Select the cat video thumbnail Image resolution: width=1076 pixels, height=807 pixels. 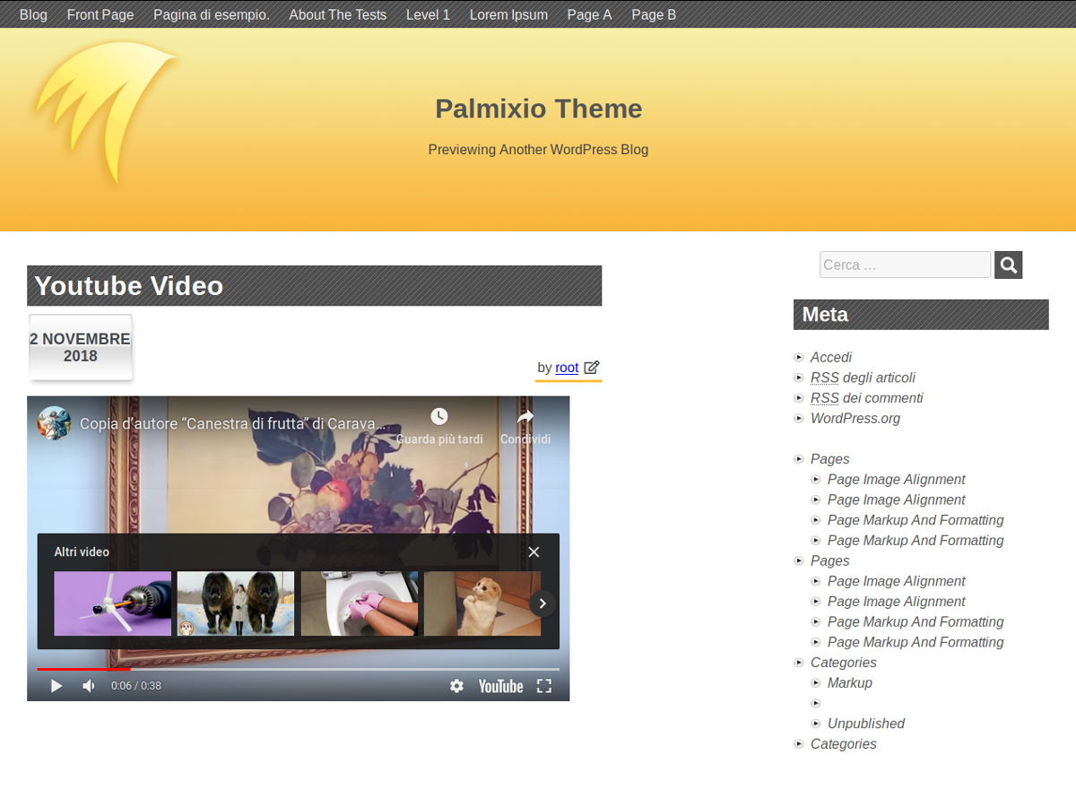[482, 603]
